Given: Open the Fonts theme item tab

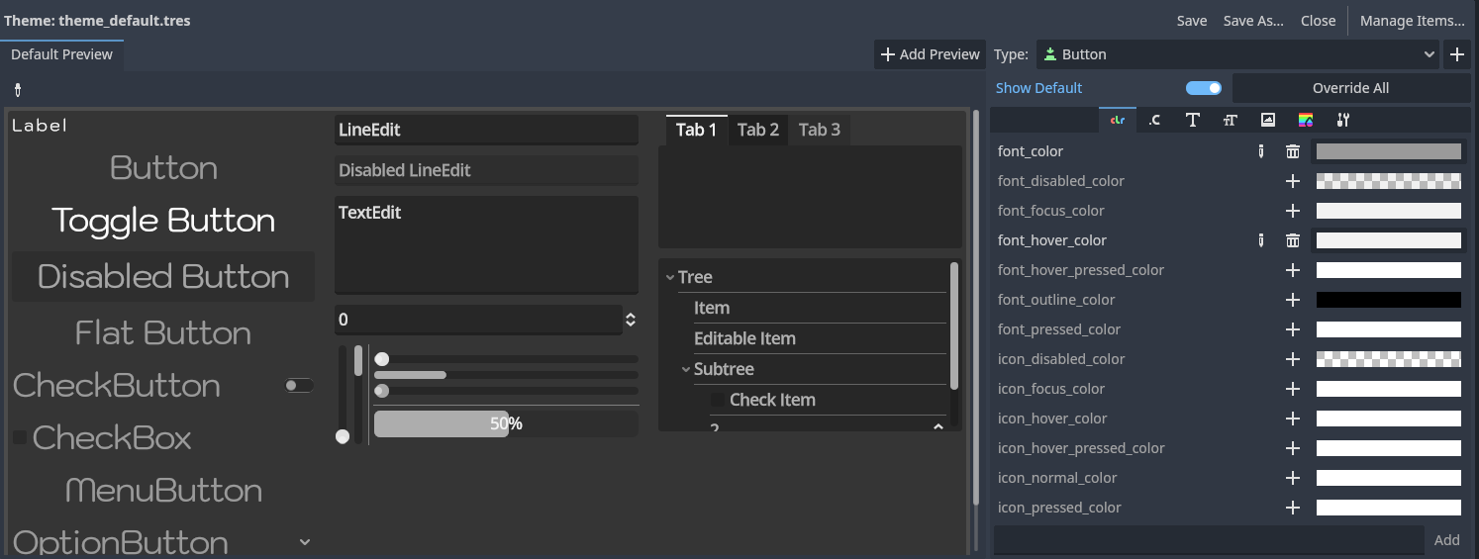Looking at the screenshot, I should 1192,120.
